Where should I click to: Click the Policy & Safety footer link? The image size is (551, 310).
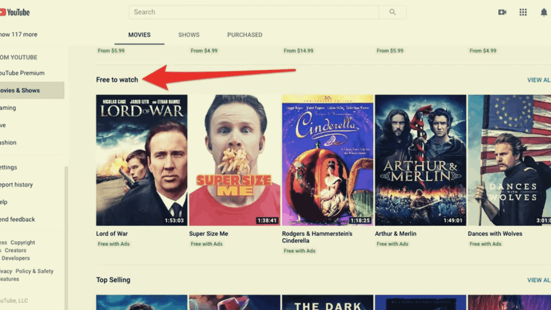tap(34, 271)
